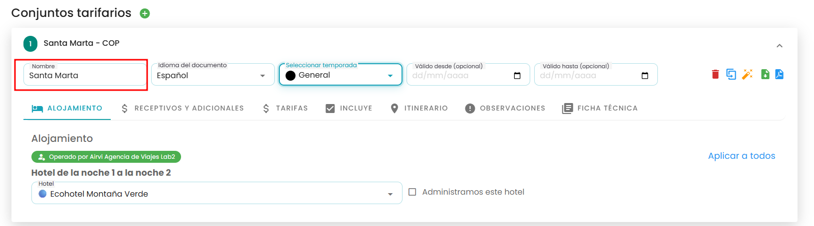Delete the Santa Marta rate set
814x226 pixels.
point(715,74)
